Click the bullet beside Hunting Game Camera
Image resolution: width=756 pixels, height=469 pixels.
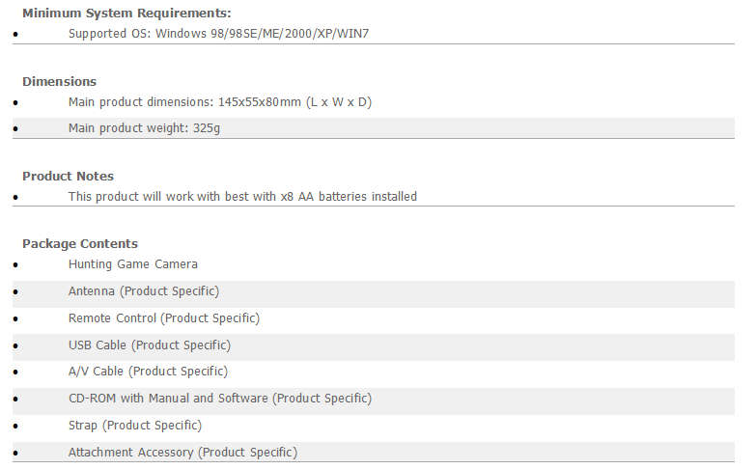point(15,265)
